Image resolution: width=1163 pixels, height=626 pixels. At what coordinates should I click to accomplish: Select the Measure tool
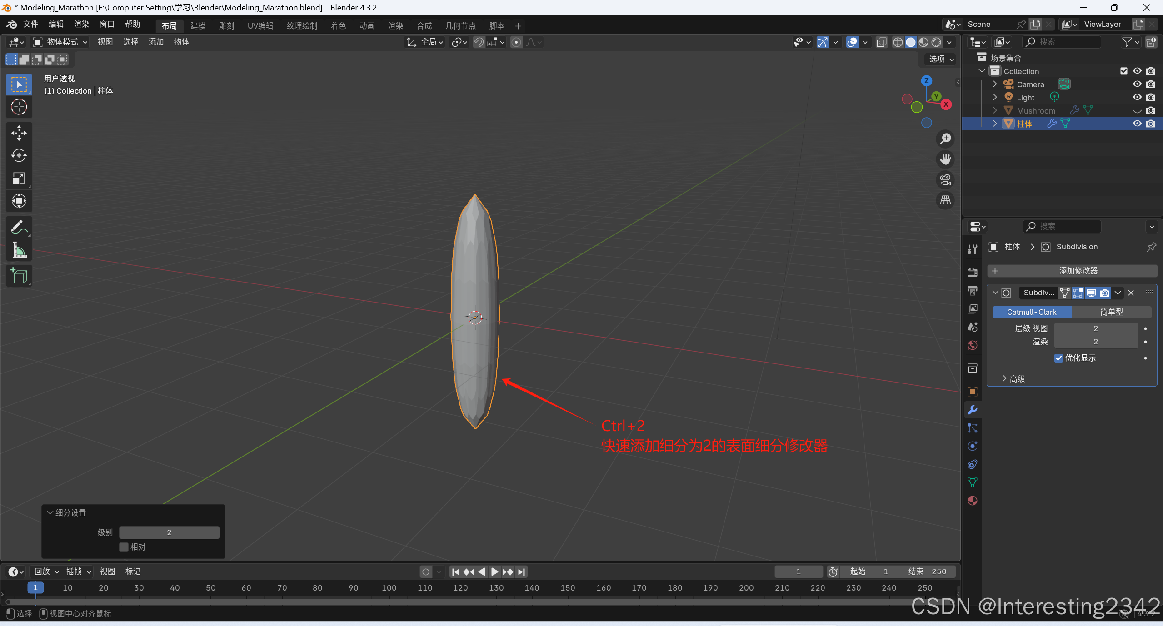point(19,250)
